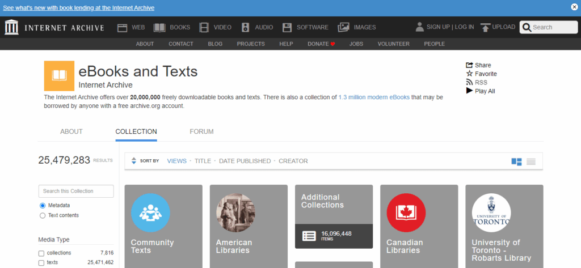This screenshot has width=581, height=268.
Task: Check the texts media type checkbox
Action: point(41,263)
